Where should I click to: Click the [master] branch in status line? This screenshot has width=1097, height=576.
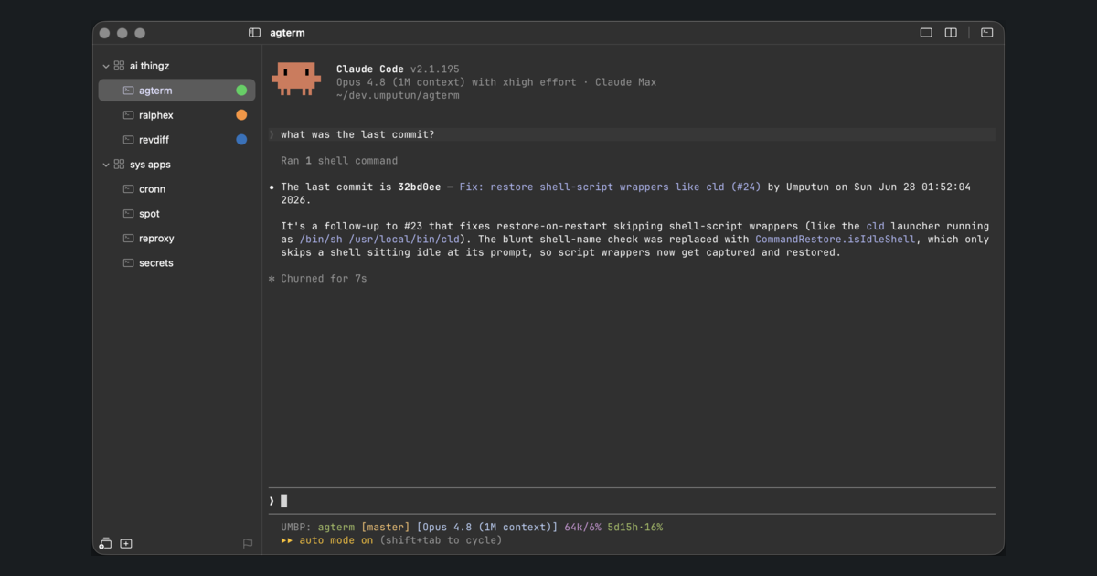(x=385, y=527)
